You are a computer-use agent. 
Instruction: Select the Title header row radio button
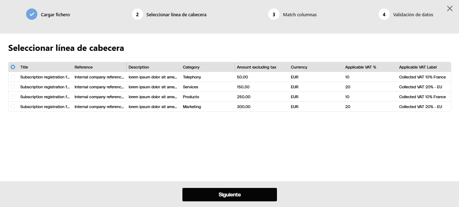pyautogui.click(x=13, y=67)
